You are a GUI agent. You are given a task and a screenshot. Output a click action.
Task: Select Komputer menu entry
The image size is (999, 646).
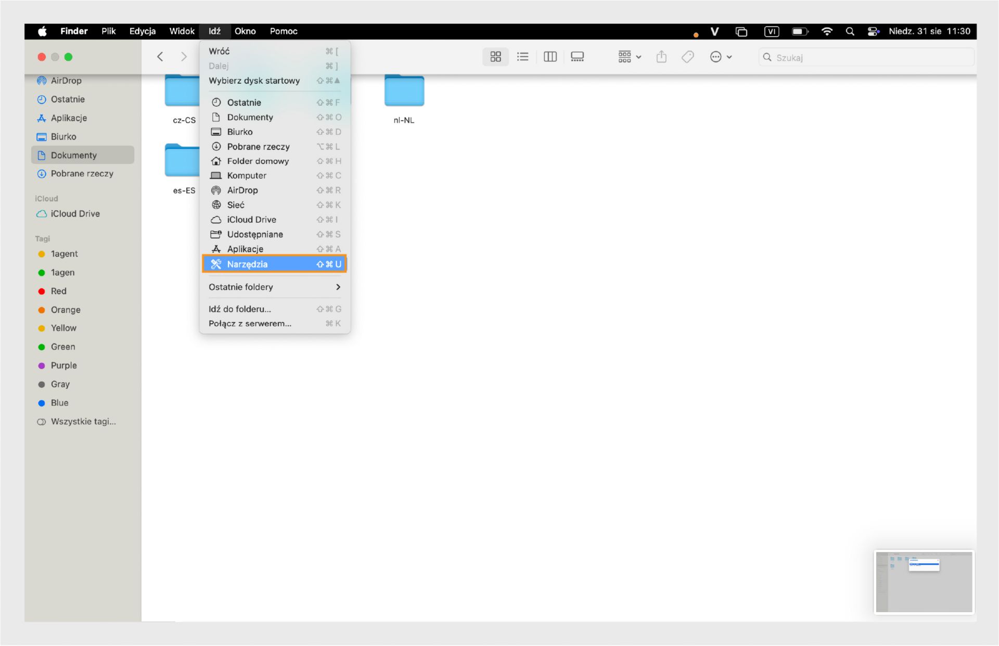click(x=247, y=175)
